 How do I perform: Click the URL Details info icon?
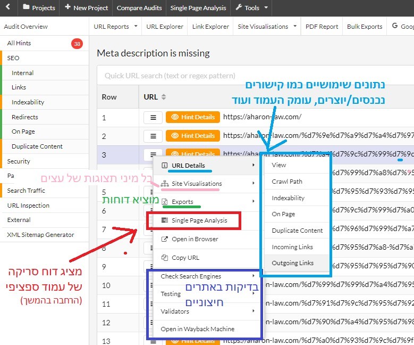tap(164, 166)
